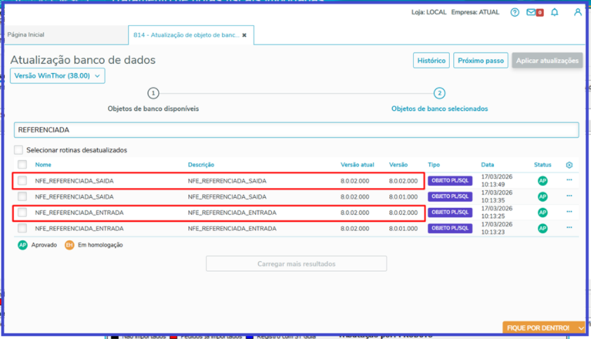Open the user profile icon

pyautogui.click(x=578, y=13)
